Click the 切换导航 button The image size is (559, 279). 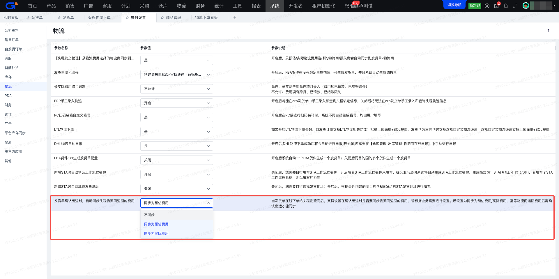[x=454, y=5]
